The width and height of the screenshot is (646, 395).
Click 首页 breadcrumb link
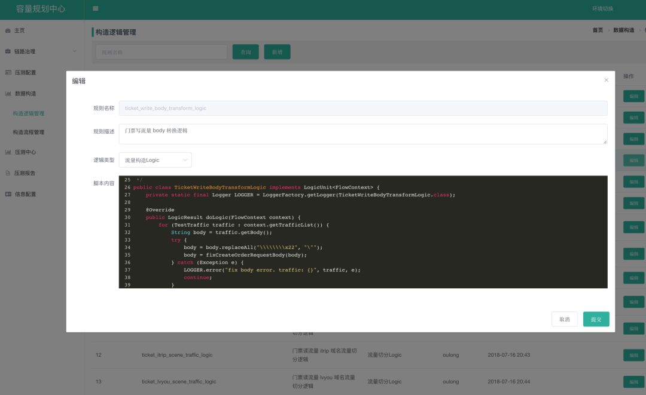(x=598, y=30)
